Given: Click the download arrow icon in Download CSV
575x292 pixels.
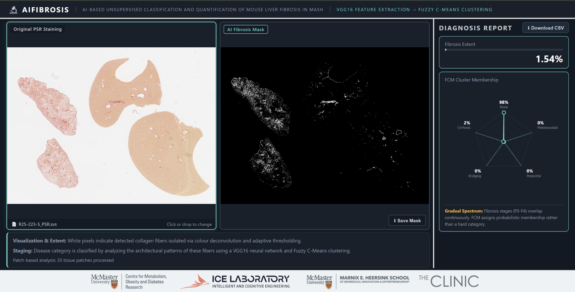Looking at the screenshot, I should (529, 28).
